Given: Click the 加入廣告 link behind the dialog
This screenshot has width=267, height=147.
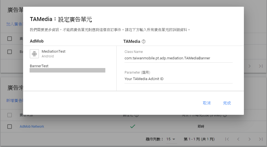Looking at the screenshot, I should click(14, 24).
